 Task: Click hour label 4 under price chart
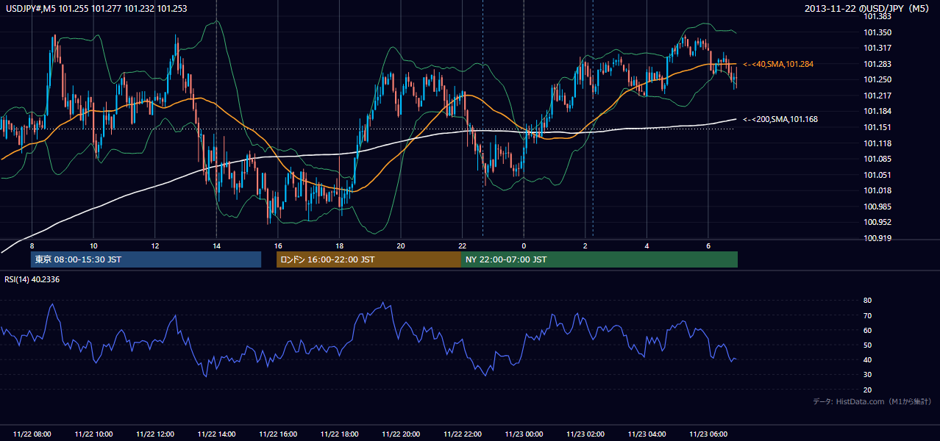click(647, 245)
